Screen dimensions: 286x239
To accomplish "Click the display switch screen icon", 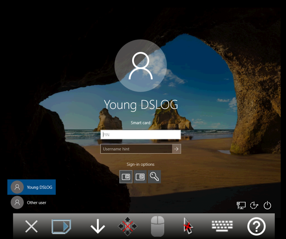I will point(61,226).
